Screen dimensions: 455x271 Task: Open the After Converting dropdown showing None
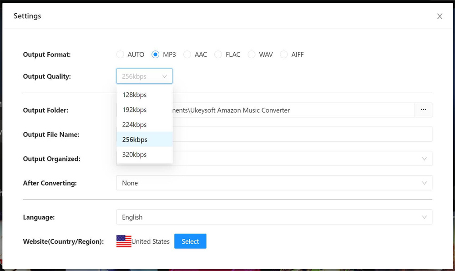[x=273, y=183]
